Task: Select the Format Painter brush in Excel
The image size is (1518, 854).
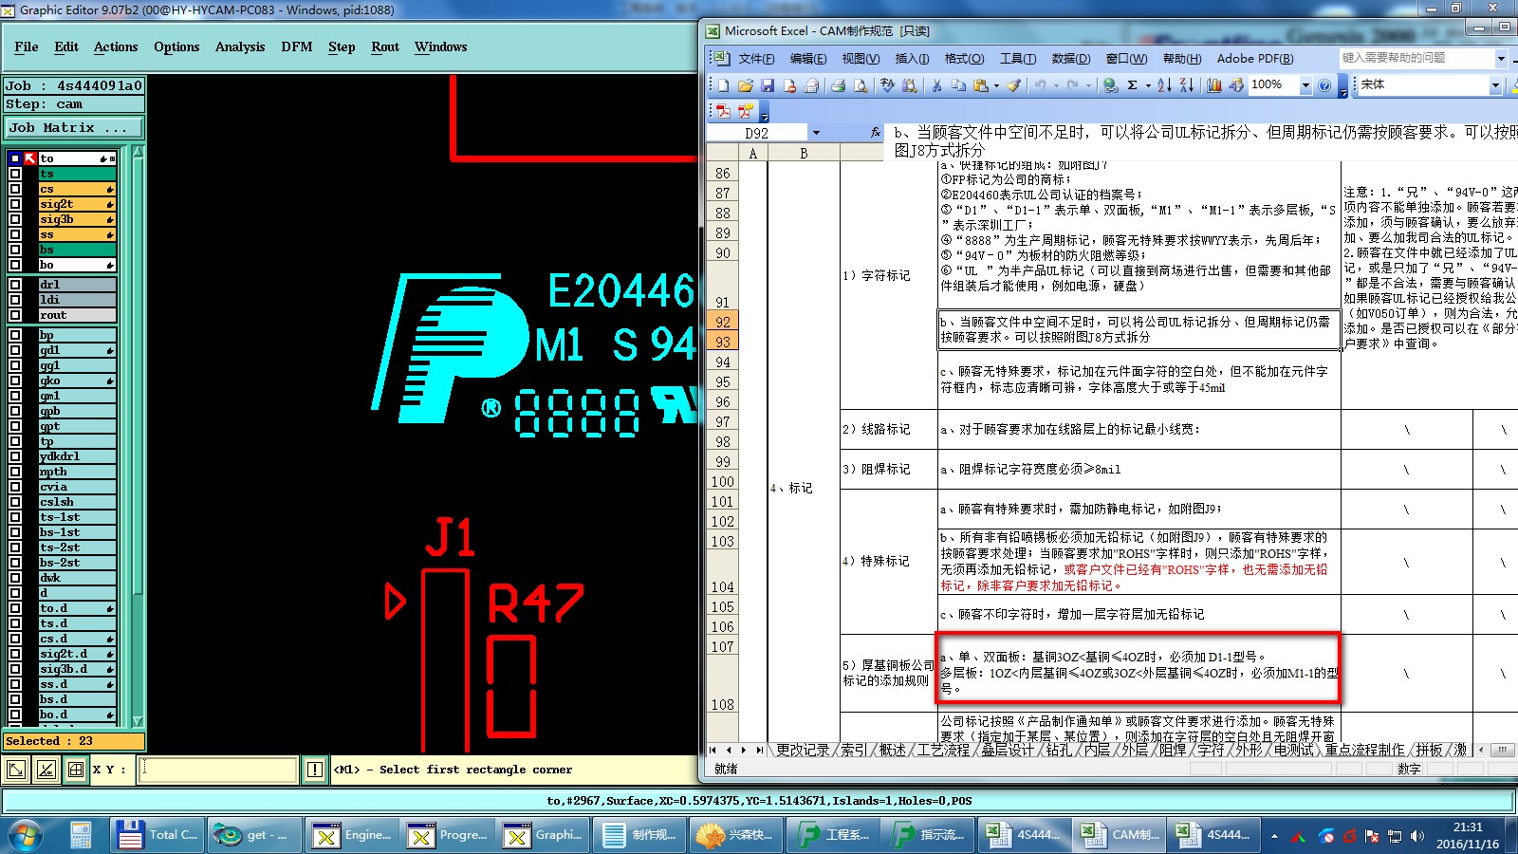Action: pos(1014,85)
